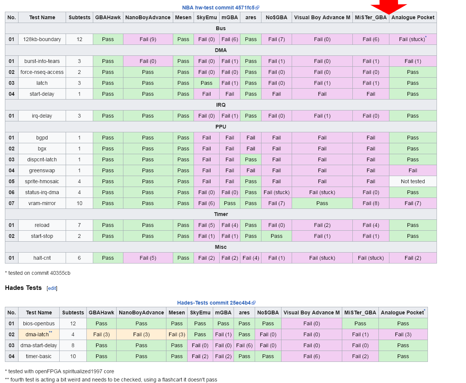The width and height of the screenshot is (466, 383).
Task: Click external-link icon beside NBA hw-test commit
Action: pos(257,8)
